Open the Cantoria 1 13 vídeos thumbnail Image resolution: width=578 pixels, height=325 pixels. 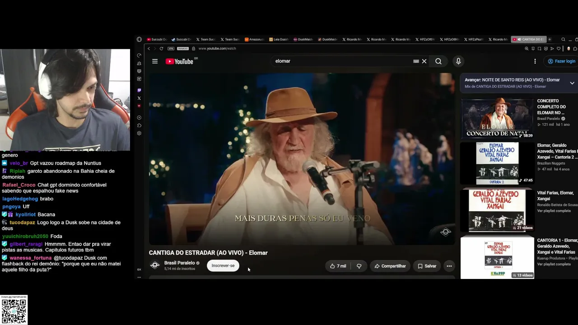[x=497, y=258]
